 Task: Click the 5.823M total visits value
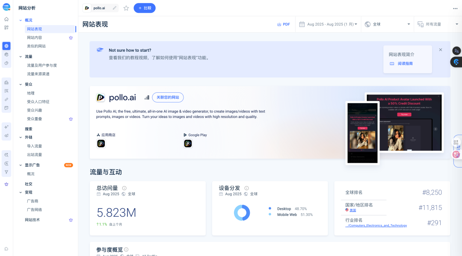tap(116, 212)
